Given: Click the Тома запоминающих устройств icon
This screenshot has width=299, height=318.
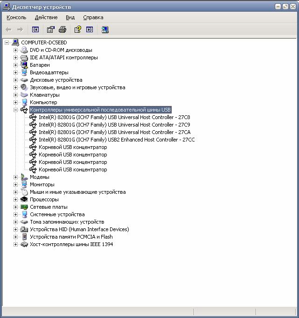Looking at the screenshot, I should tap(24, 222).
